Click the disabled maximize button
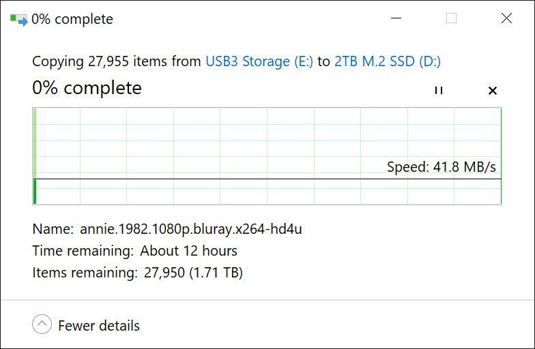The image size is (535, 349). [451, 18]
